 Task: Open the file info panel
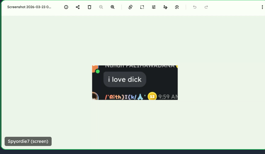point(66,7)
